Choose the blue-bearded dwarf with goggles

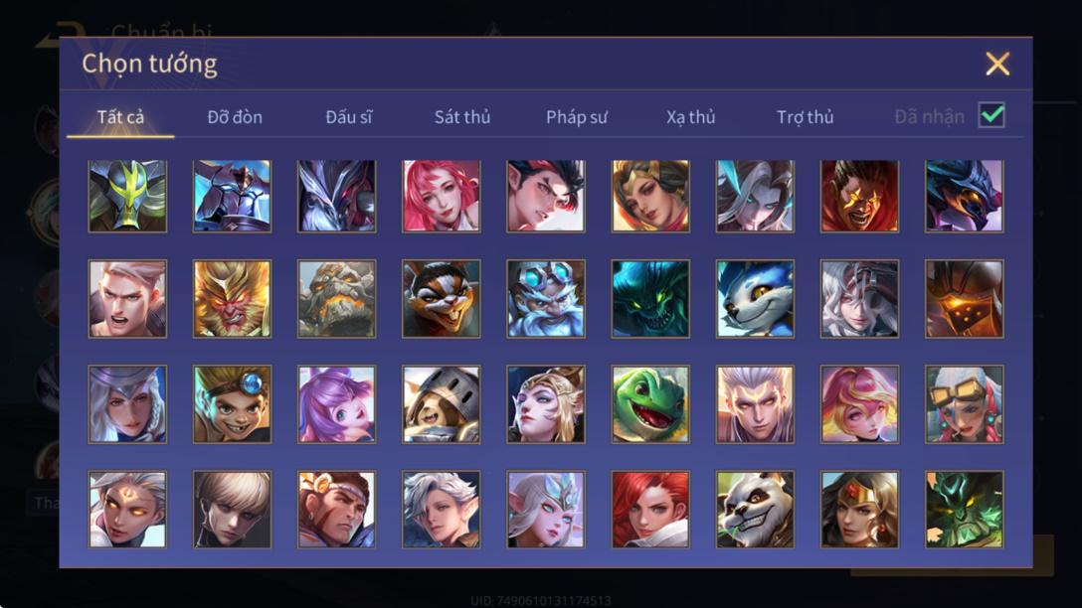pos(546,298)
